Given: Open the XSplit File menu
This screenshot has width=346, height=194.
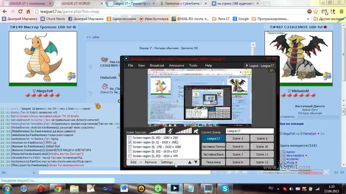Looking at the screenshot, I should point(131,65).
